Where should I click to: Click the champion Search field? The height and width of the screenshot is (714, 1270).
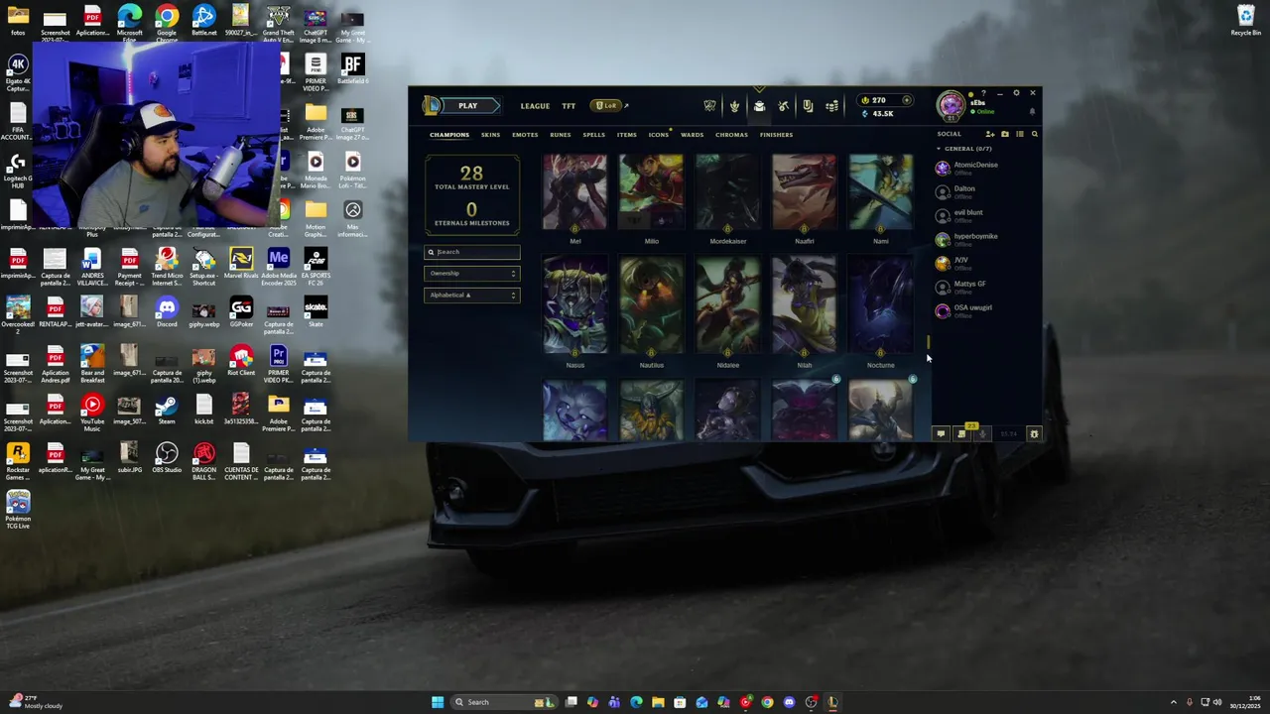(472, 252)
